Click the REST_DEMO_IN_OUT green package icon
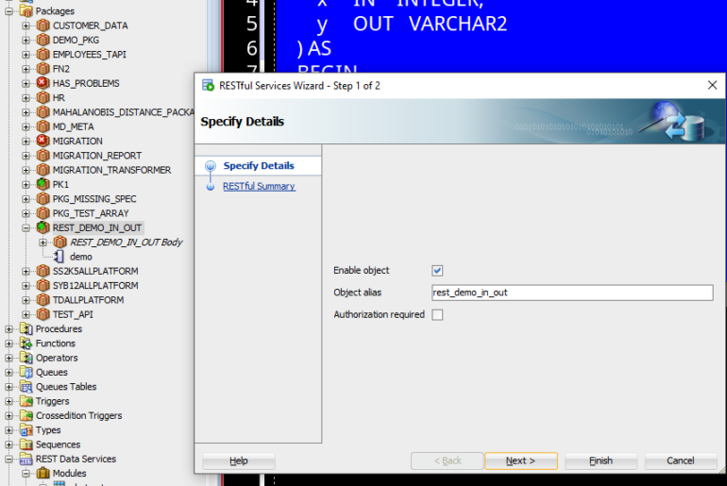Image resolution: width=727 pixels, height=486 pixels. [x=43, y=227]
